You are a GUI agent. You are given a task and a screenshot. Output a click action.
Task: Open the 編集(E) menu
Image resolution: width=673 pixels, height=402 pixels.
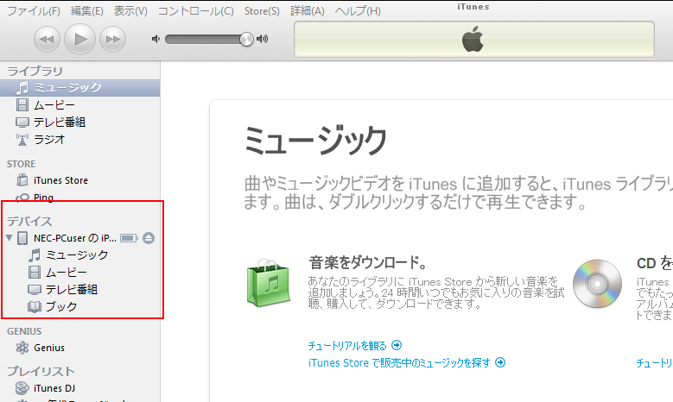[86, 11]
